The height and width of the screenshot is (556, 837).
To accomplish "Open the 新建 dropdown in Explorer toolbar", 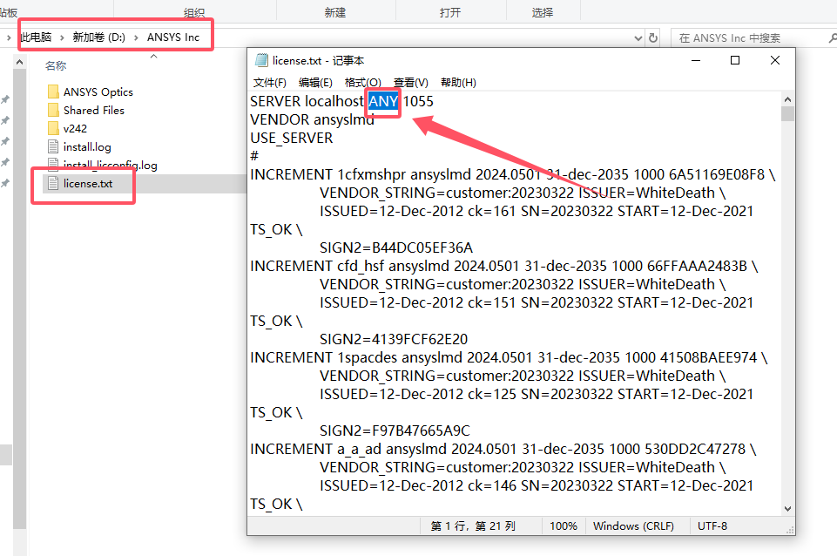I will (x=337, y=10).
